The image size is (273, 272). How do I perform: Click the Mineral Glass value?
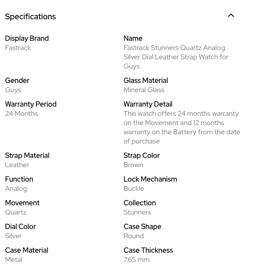144,90
